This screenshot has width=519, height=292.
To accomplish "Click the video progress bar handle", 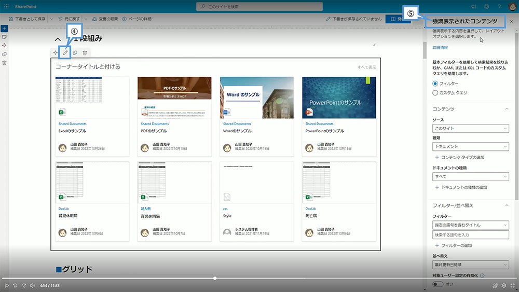I will (x=215, y=278).
